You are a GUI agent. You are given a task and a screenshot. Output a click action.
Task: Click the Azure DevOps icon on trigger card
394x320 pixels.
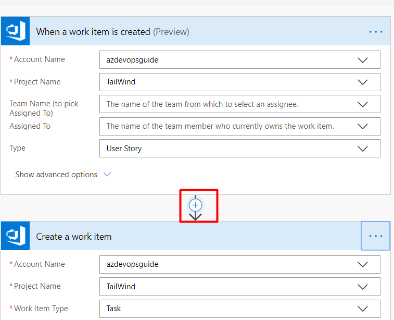click(15, 31)
